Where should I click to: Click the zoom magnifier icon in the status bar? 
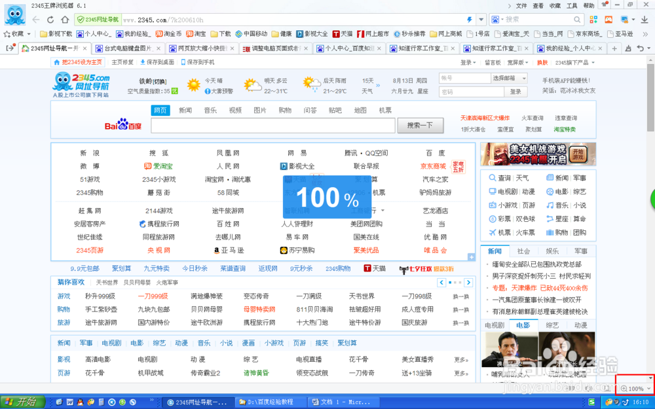624,388
